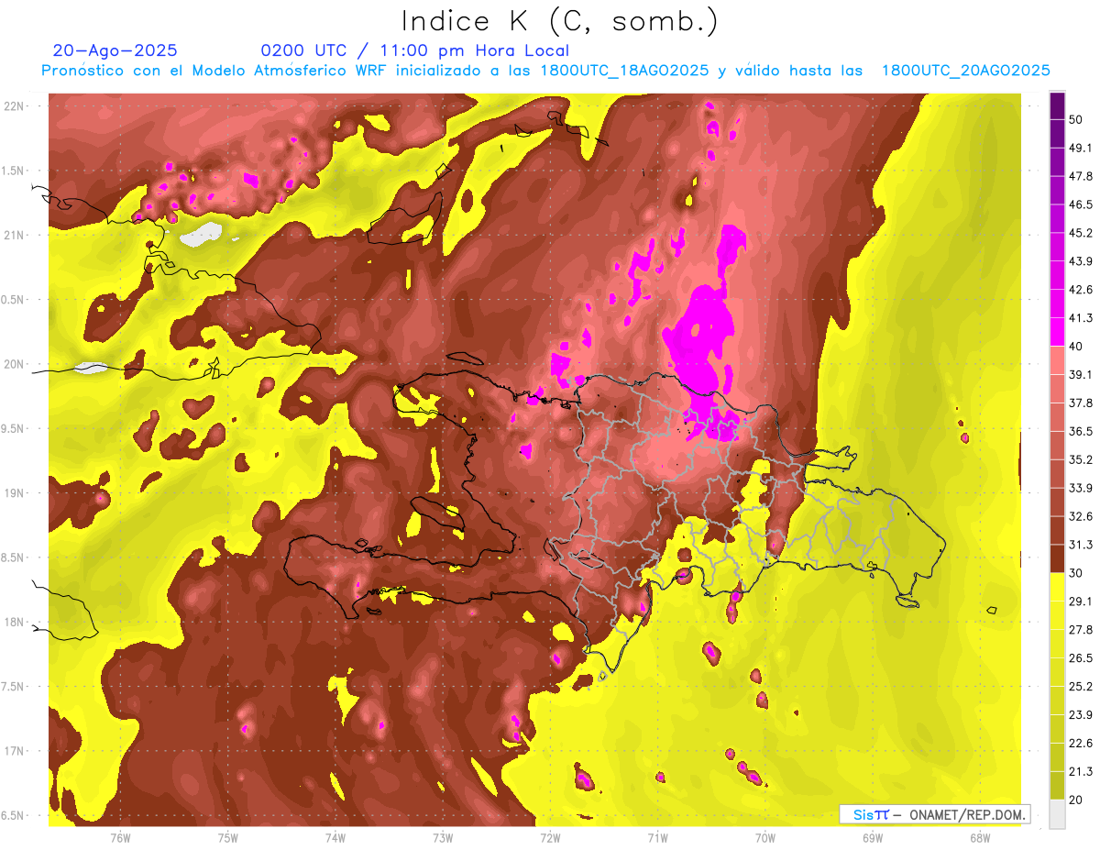Viewport: 1100px width, 850px height.
Task: Select colorbar value '42.6'
Action: (x=1081, y=290)
